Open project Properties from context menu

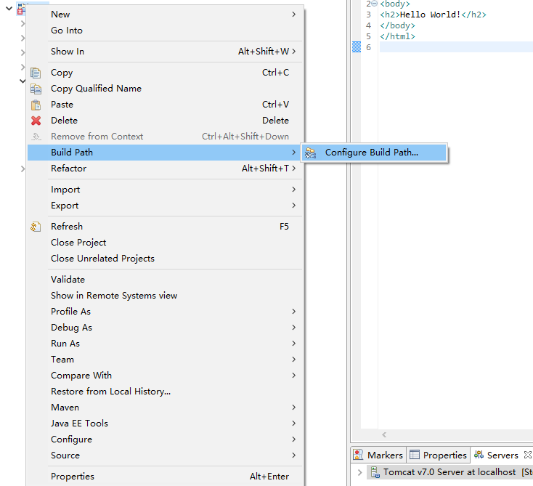click(165, 477)
